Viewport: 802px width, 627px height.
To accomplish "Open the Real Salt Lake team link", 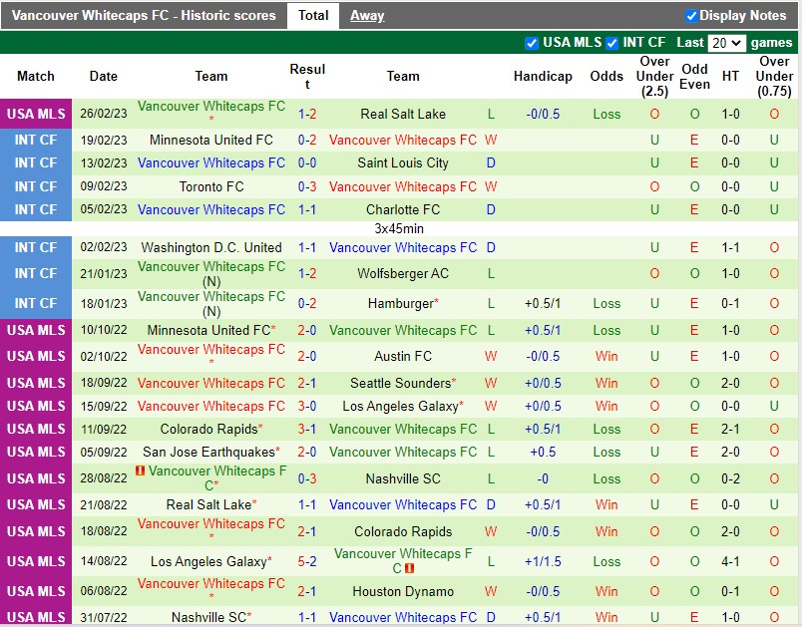I will click(403, 113).
